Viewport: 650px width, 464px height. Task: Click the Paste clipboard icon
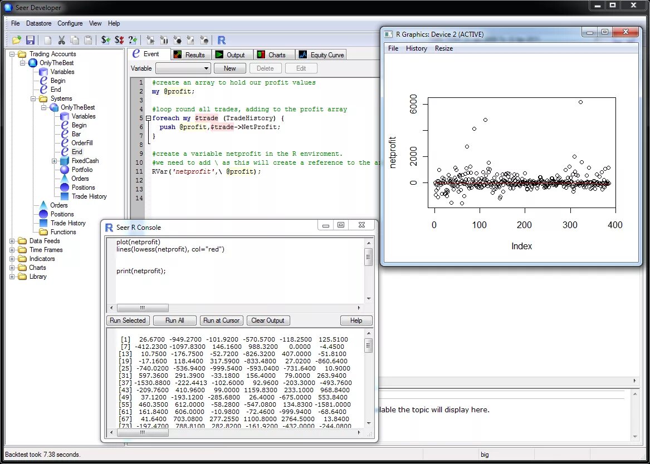click(88, 40)
